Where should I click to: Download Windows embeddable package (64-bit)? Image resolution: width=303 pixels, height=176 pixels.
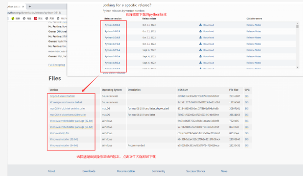click(x=71, y=127)
